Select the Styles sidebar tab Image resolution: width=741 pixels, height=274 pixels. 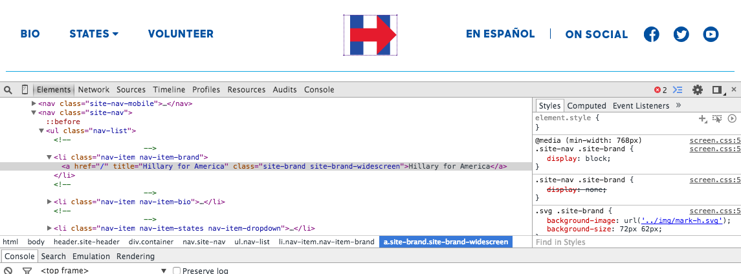point(549,105)
